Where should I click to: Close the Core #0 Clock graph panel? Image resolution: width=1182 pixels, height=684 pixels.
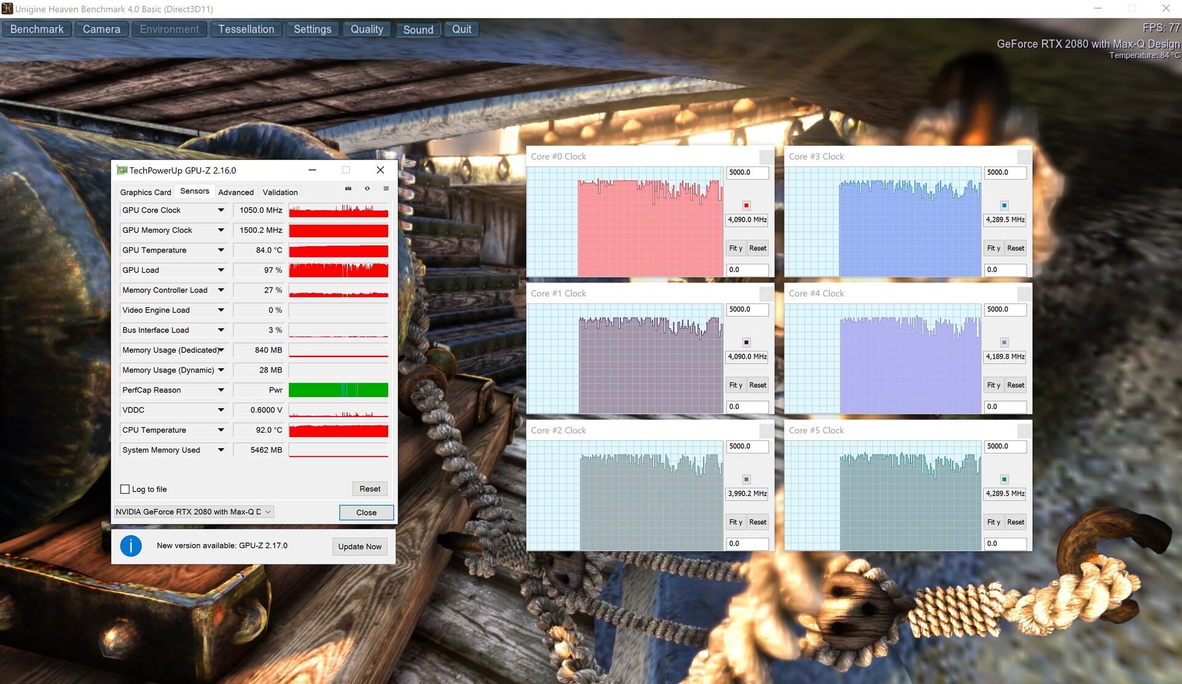coord(766,157)
